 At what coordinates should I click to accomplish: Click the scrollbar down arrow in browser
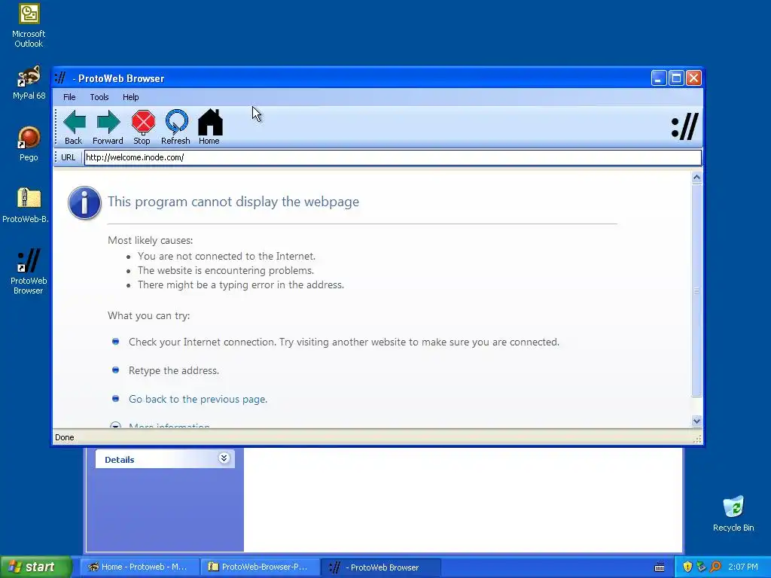pos(696,421)
